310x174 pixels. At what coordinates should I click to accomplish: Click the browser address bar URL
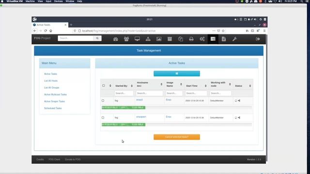pyautogui.click(x=119, y=31)
